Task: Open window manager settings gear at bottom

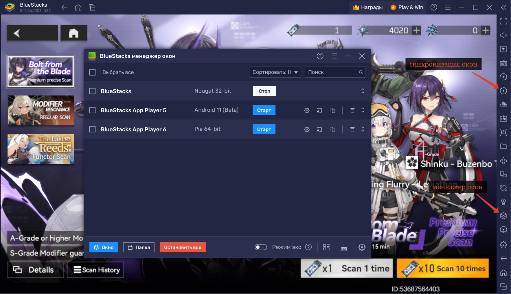Action: click(362, 247)
